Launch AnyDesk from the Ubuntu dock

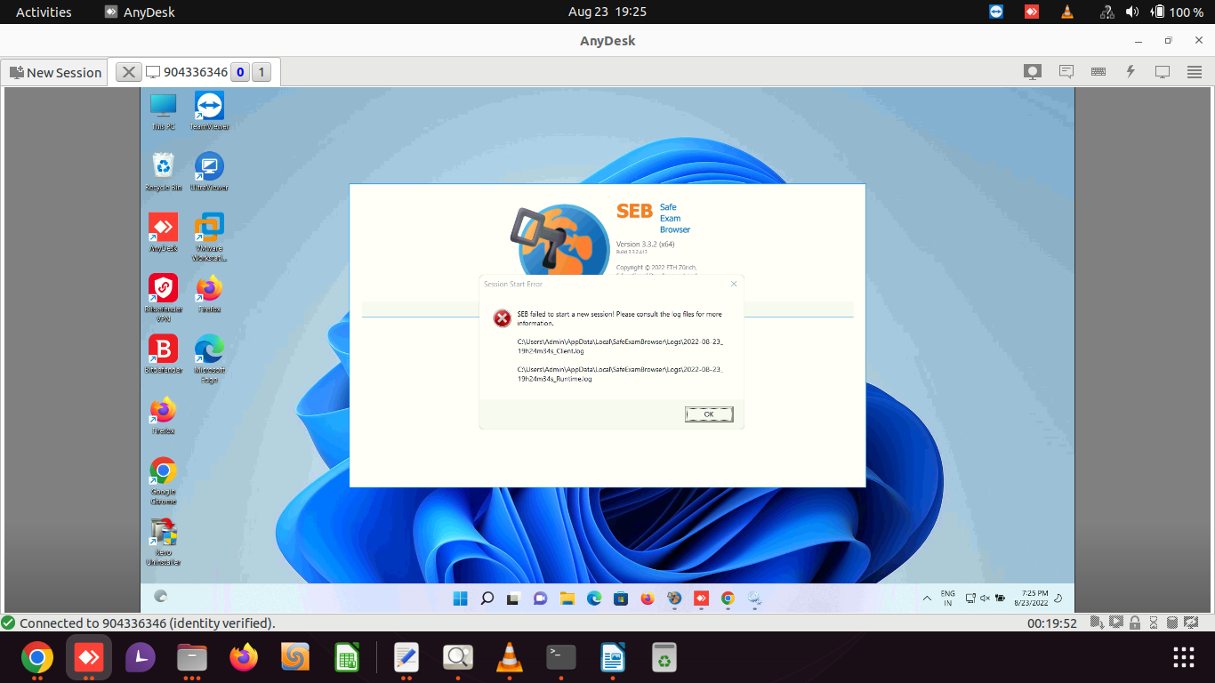tap(88, 658)
